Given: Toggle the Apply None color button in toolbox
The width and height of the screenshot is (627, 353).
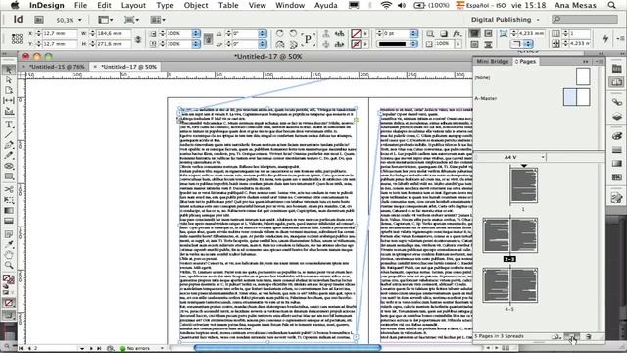Looking at the screenshot, I should [9, 303].
